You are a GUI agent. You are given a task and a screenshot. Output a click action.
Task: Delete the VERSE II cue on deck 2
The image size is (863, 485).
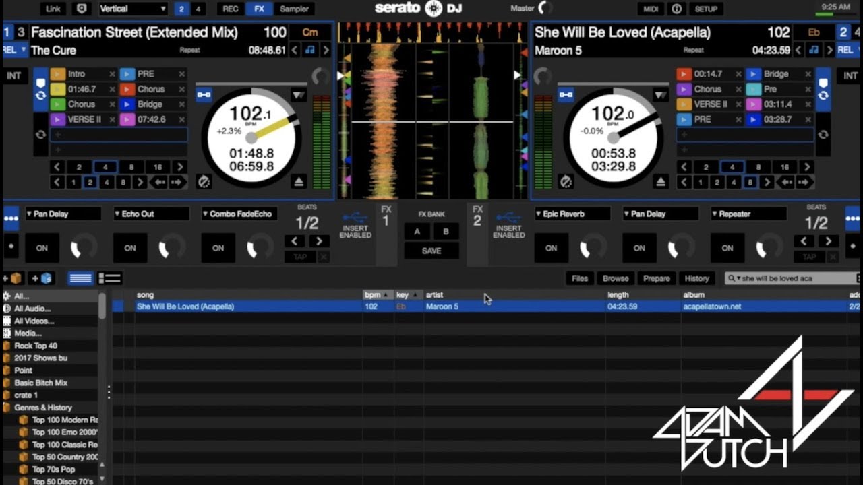(x=738, y=104)
